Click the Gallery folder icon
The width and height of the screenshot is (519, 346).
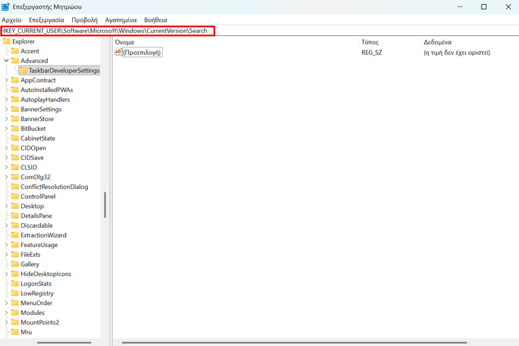click(15, 264)
